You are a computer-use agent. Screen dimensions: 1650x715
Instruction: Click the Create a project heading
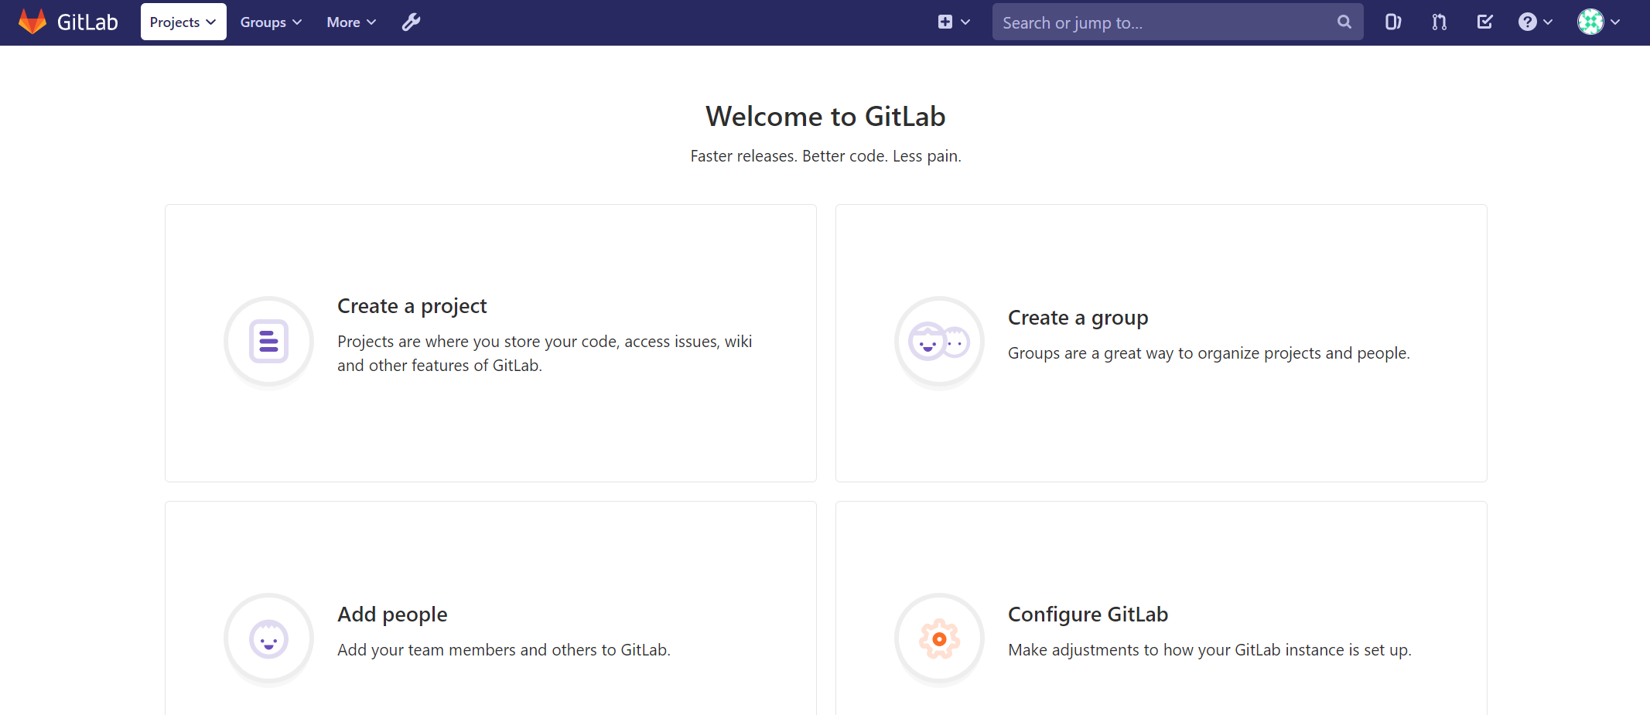[412, 306]
